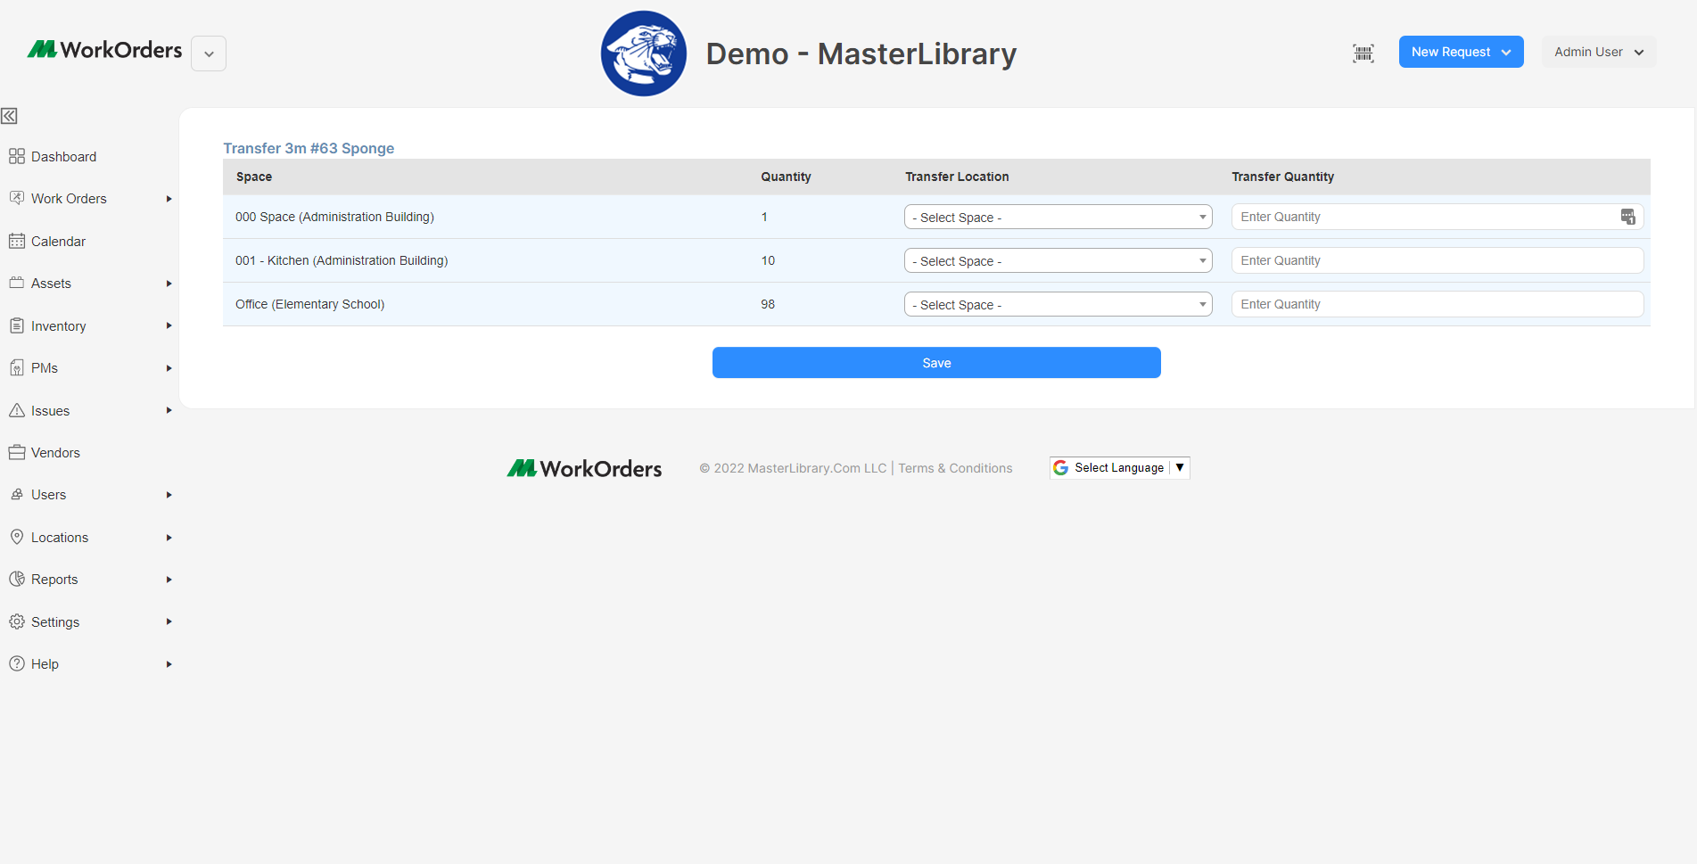Open Work Orders menu item
The image size is (1697, 864).
click(x=69, y=198)
